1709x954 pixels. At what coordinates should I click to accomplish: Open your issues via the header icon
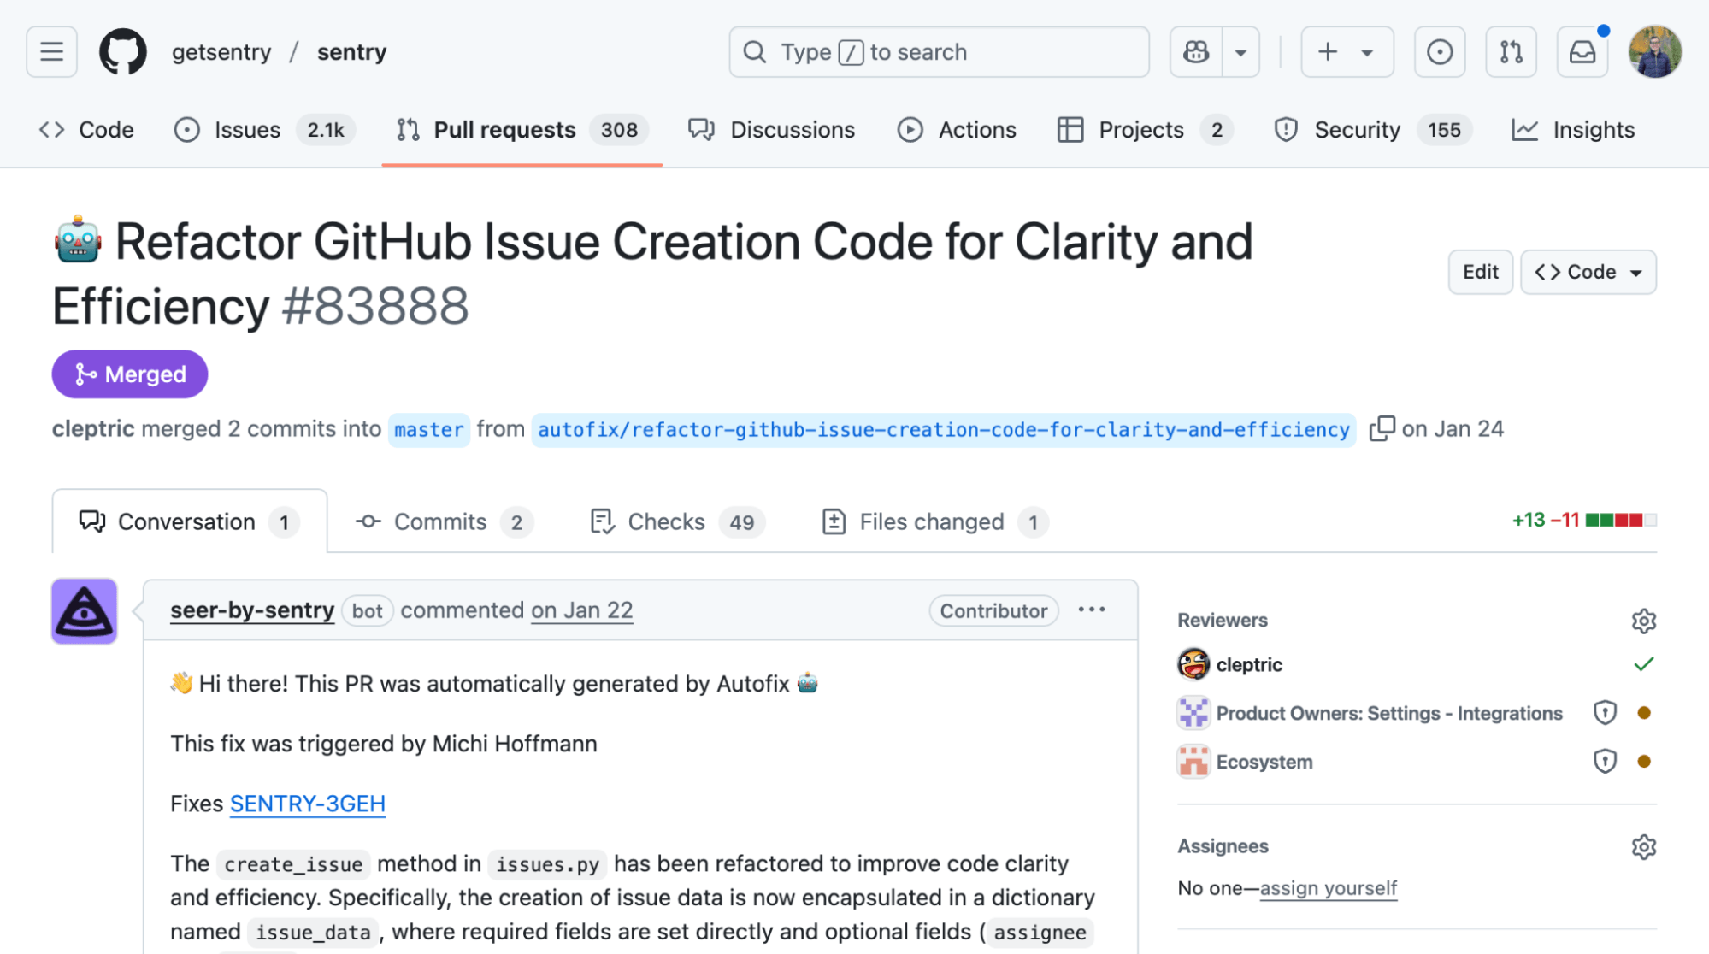pyautogui.click(x=1440, y=51)
